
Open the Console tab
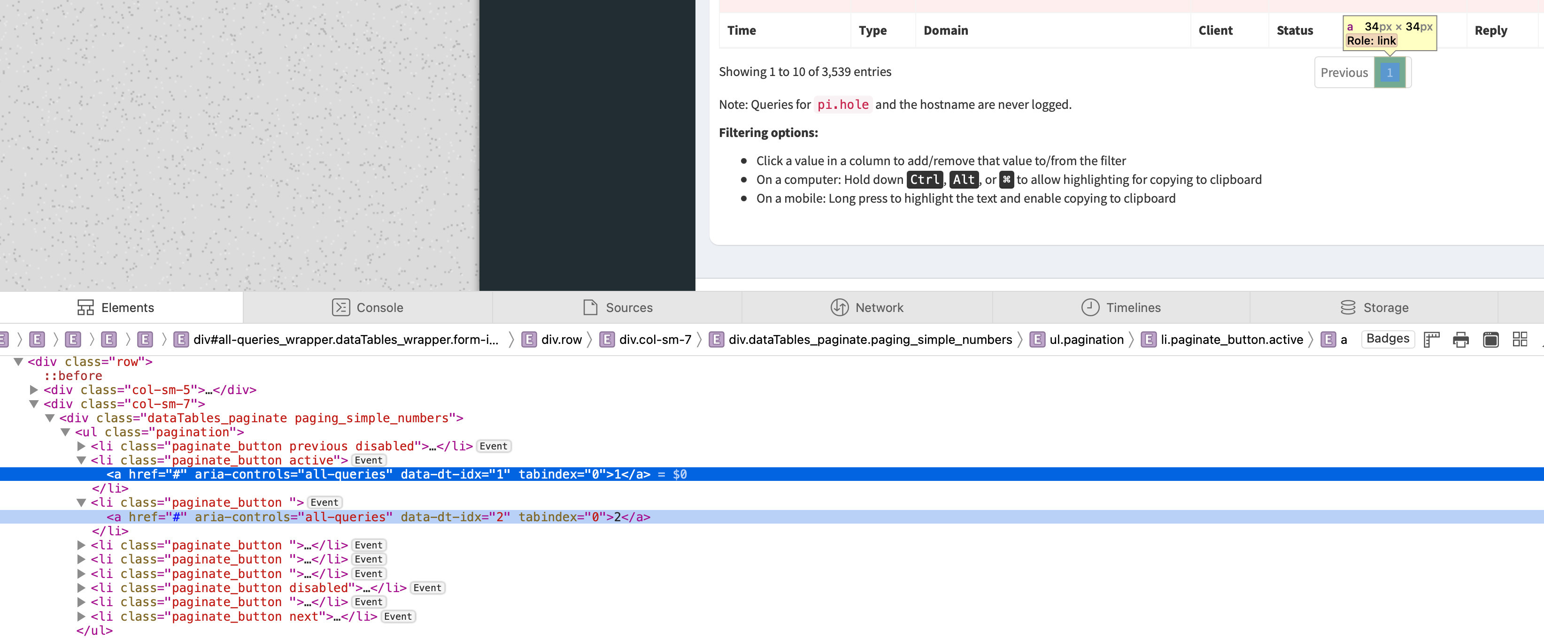(x=367, y=307)
